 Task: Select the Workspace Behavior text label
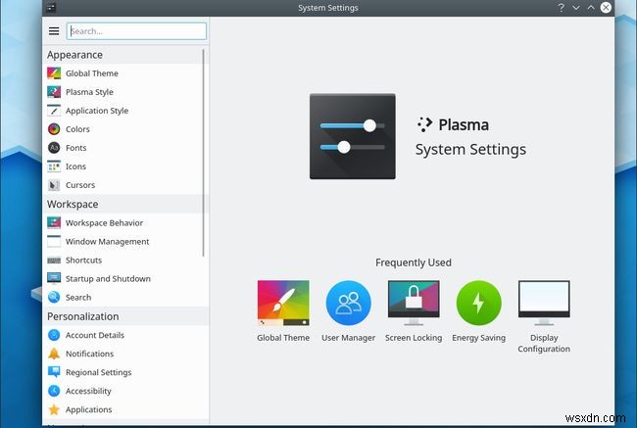pyautogui.click(x=104, y=223)
